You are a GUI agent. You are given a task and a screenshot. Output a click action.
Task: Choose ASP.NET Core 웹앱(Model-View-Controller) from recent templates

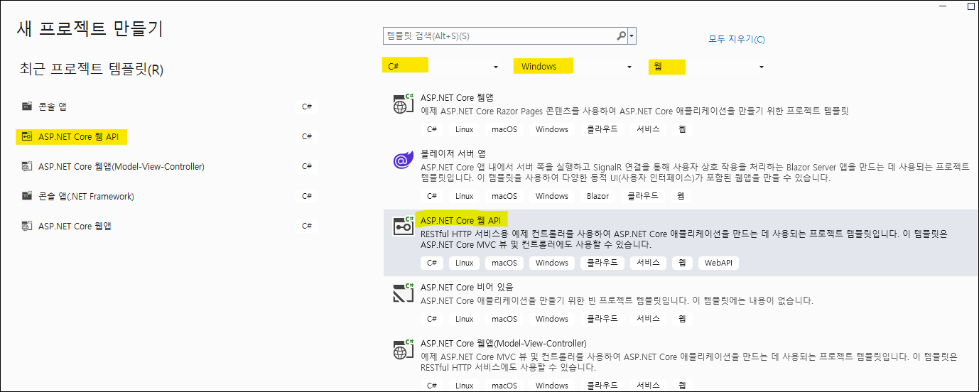(x=121, y=166)
